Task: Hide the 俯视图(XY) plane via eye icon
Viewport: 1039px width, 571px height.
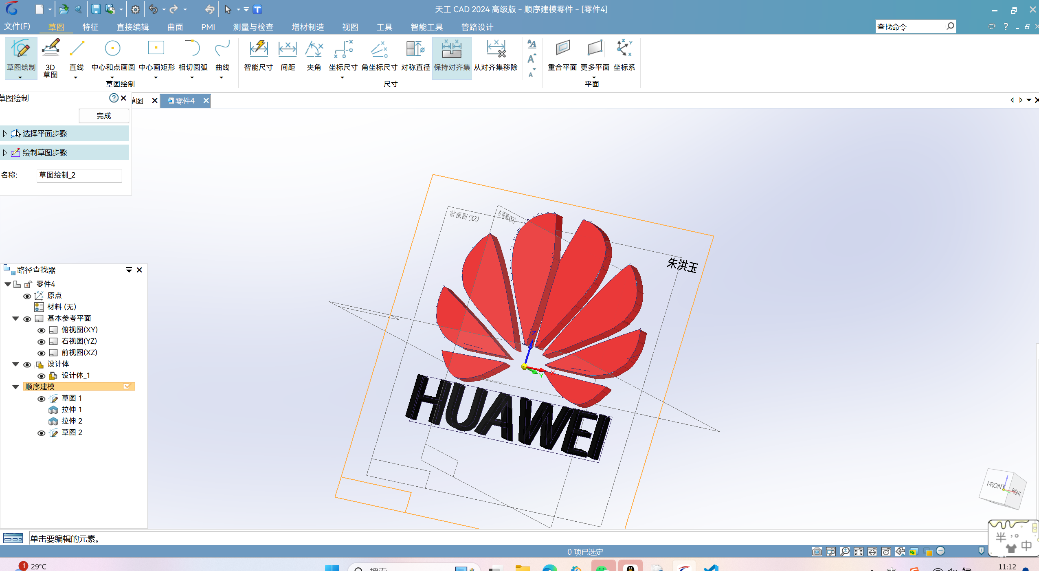Action: coord(41,330)
